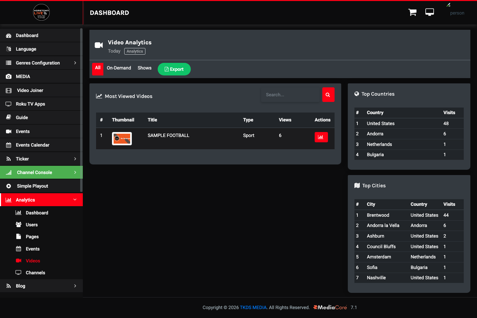Click Brentwood in Top Cities
Image resolution: width=477 pixels, height=318 pixels.
[378, 215]
